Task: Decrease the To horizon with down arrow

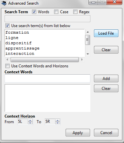Action: pos(57,123)
